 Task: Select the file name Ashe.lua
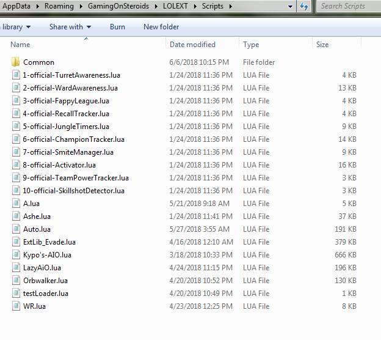point(37,216)
